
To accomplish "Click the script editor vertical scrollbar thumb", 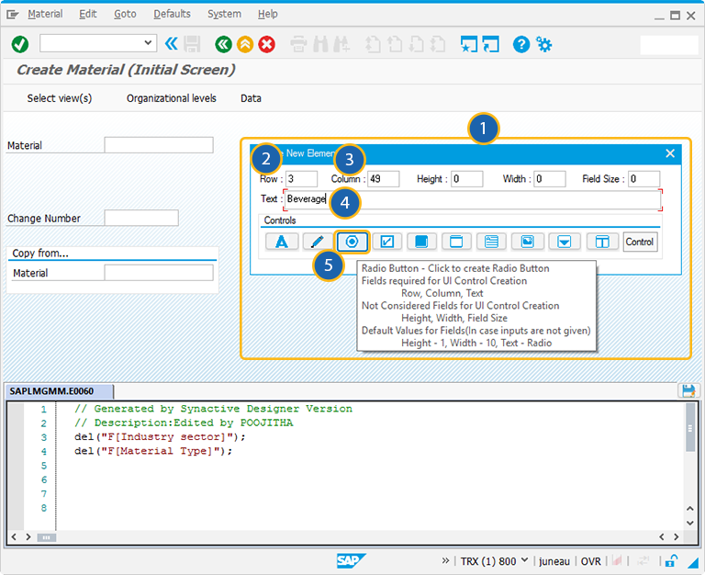I will pos(690,427).
